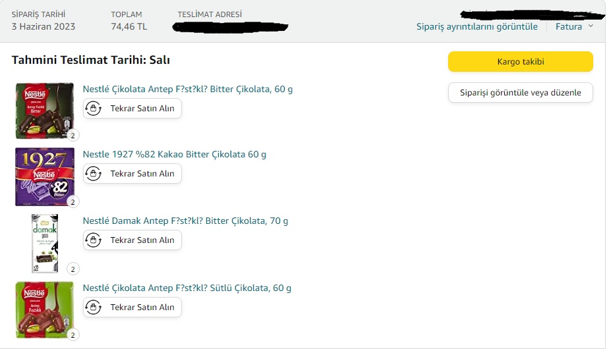Click quantity badge on the Antep Fıstıklı Bitter image
The image size is (607, 349).
(x=72, y=136)
